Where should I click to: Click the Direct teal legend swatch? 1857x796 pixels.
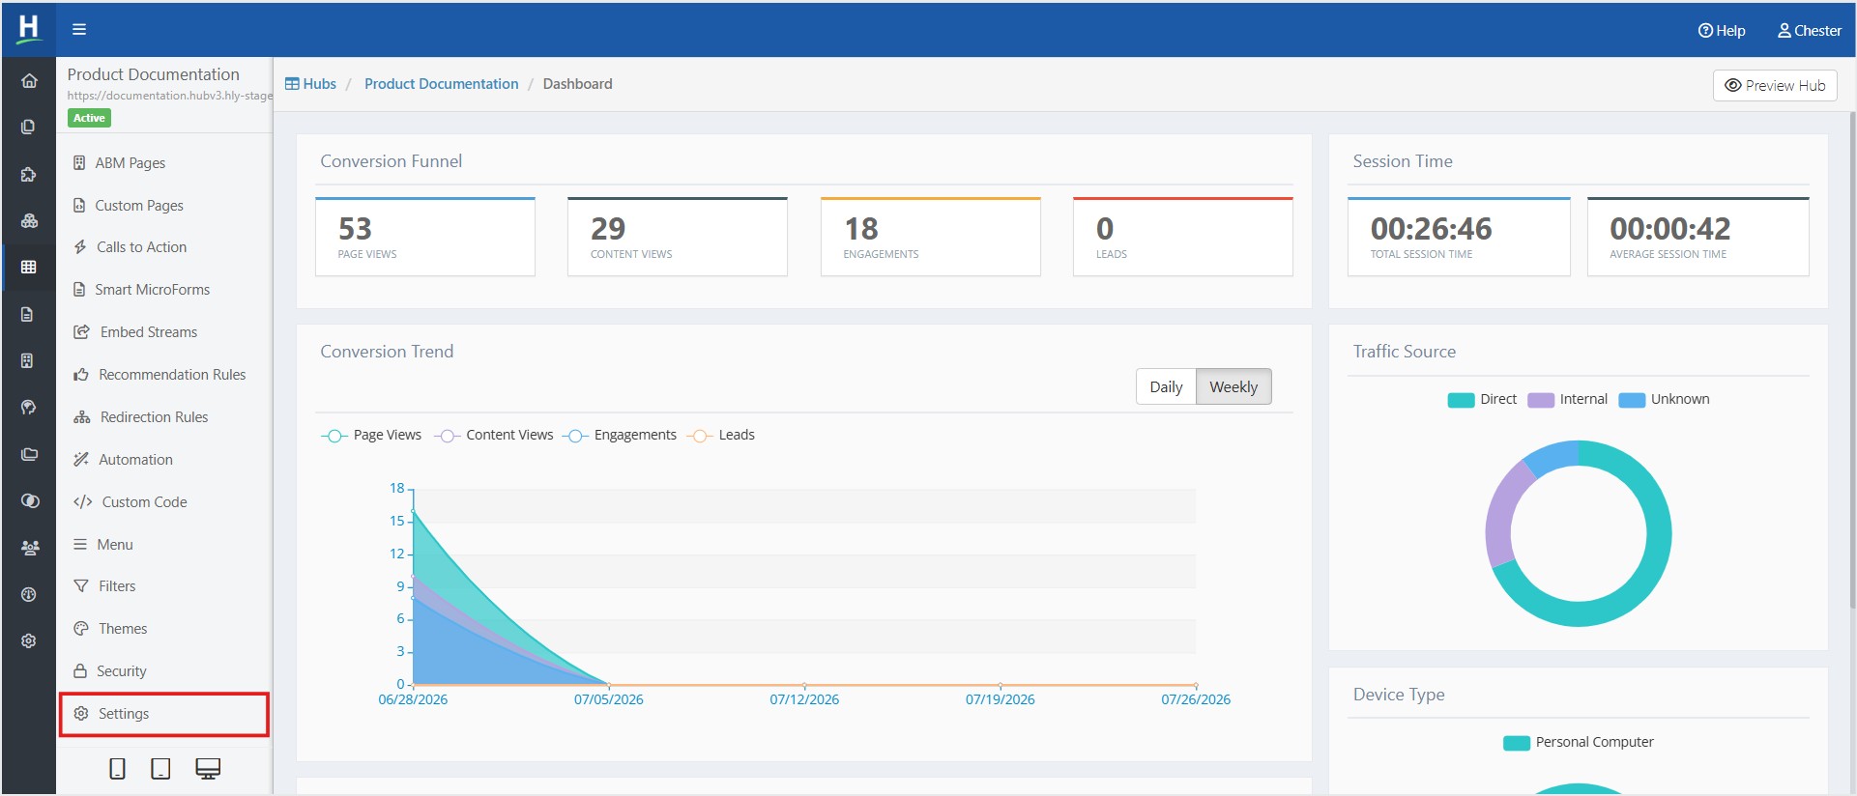point(1461,400)
